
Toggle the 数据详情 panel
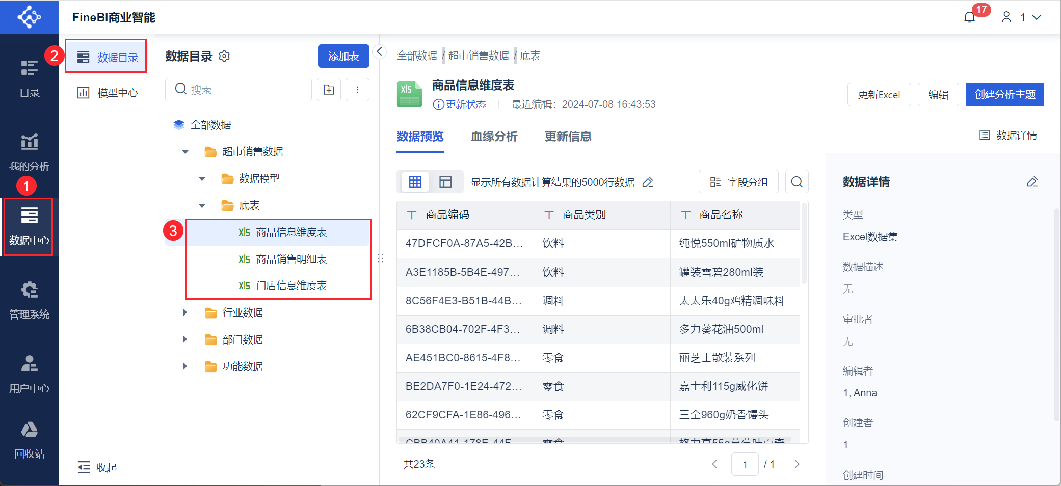(1008, 135)
